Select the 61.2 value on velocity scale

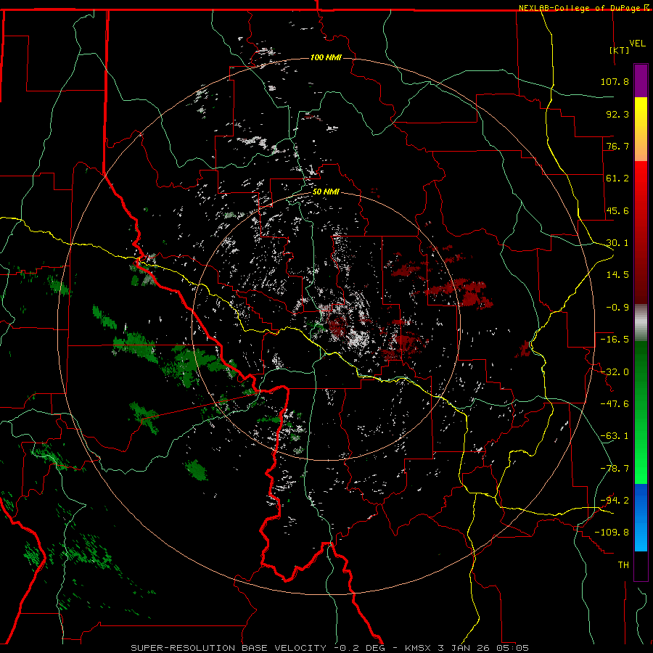(x=617, y=178)
